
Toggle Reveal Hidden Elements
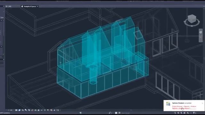[x=45, y=110]
